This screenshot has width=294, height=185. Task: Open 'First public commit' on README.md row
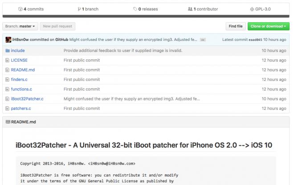[x=82, y=70]
